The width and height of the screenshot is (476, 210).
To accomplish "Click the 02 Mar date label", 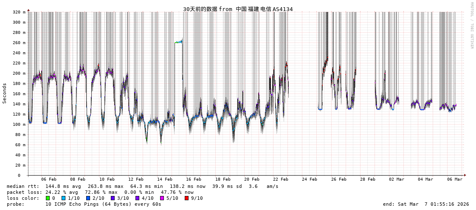I will click(x=397, y=179).
